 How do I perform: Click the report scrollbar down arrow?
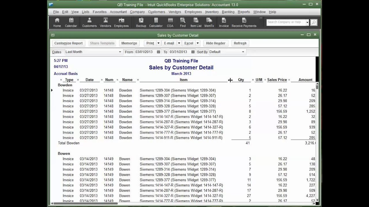(317, 200)
